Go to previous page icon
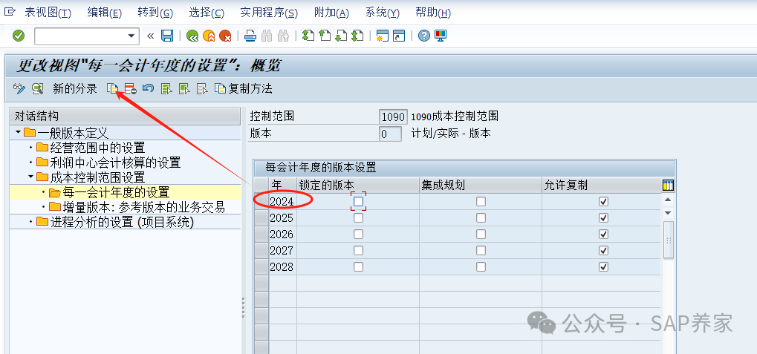 (x=325, y=36)
